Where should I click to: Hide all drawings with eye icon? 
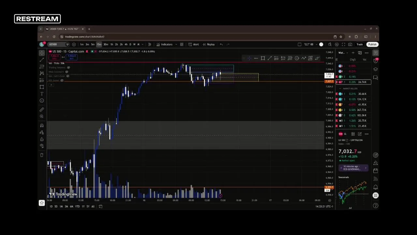pyautogui.click(x=42, y=146)
